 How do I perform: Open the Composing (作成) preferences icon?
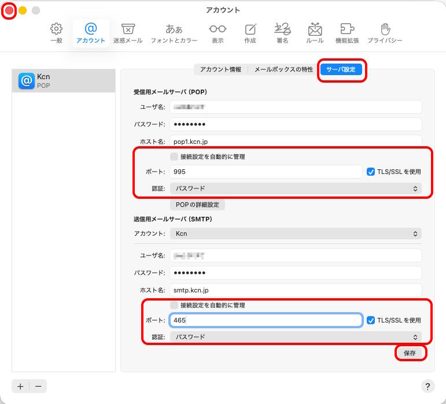coord(250,34)
